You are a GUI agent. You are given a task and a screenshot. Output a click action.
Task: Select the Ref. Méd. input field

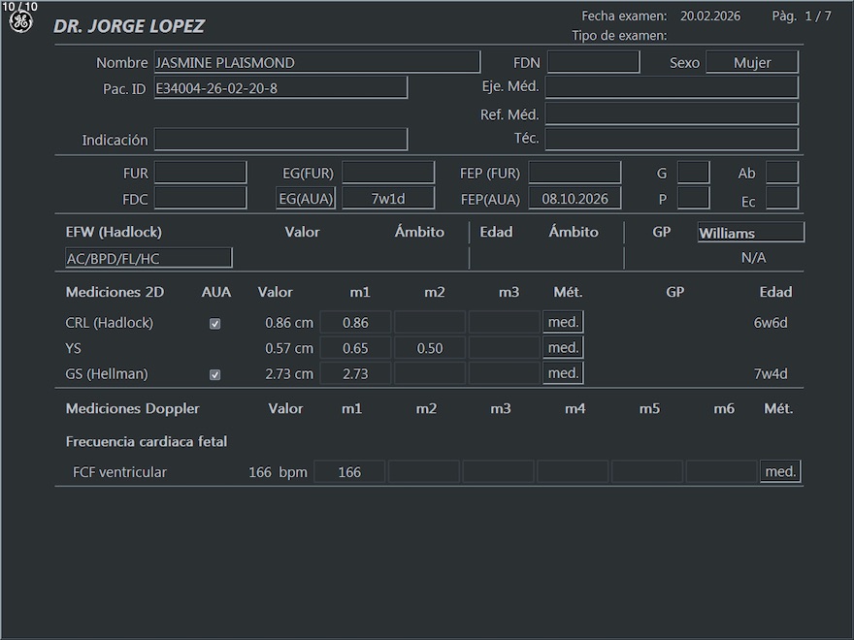(671, 114)
